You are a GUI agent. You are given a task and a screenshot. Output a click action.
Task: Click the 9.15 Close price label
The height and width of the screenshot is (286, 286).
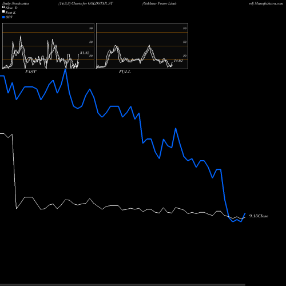click(x=259, y=216)
